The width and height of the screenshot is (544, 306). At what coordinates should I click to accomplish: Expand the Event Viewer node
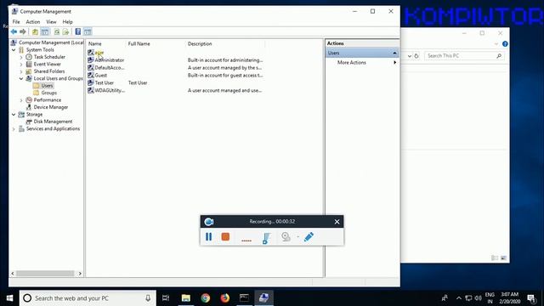click(21, 65)
